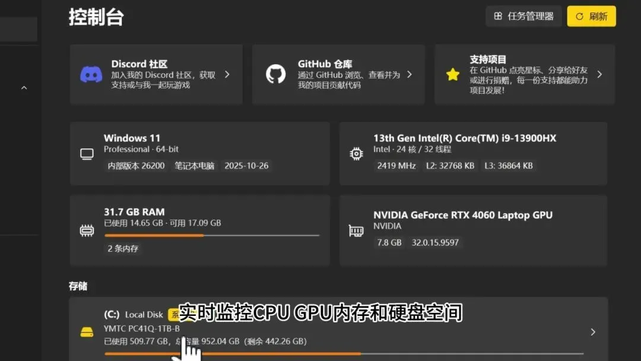Viewport: 641px width, 361px height.
Task: Click the 控制台 page title
Action: pos(96,17)
